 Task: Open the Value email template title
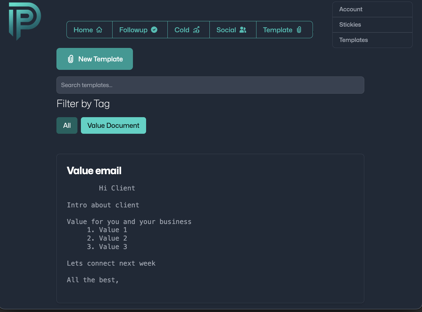point(94,171)
